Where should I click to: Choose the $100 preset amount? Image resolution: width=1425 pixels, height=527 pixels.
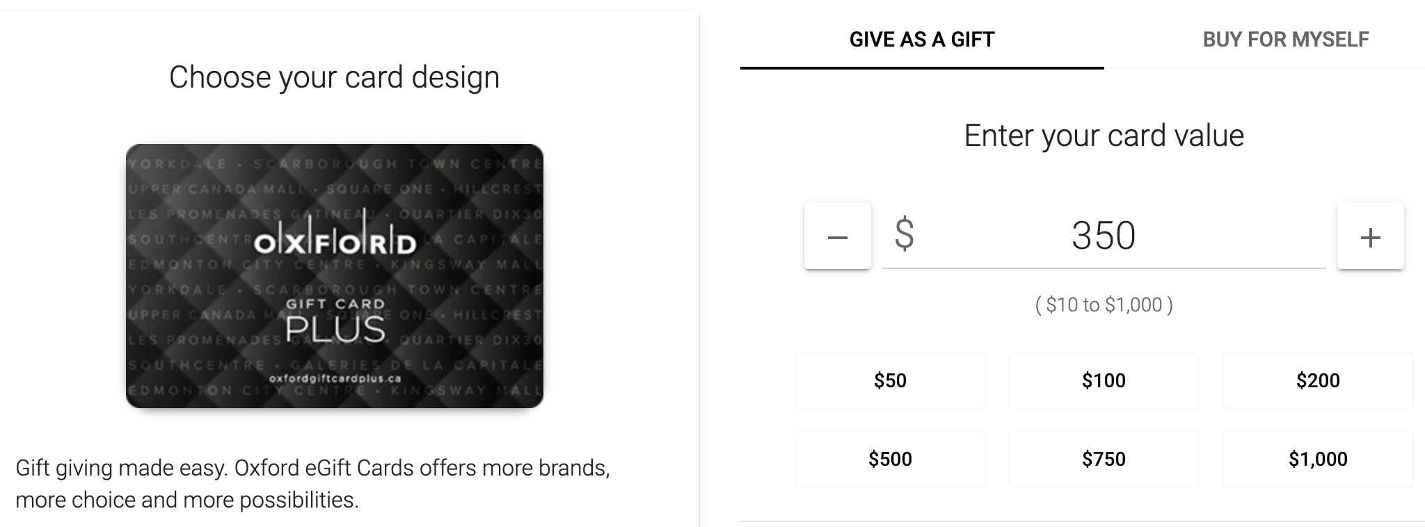[x=1104, y=380]
